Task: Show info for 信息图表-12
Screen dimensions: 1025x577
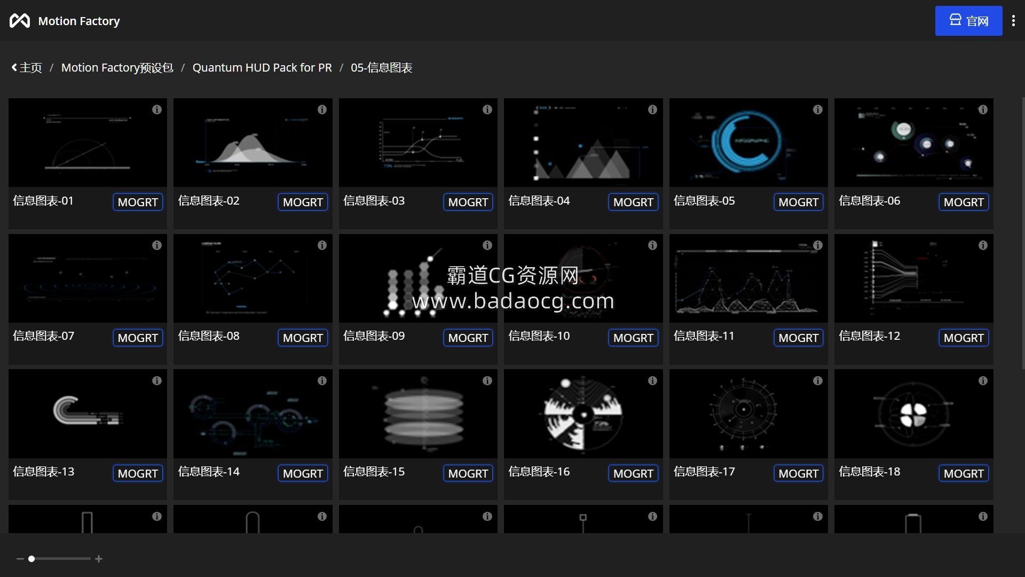Action: tap(983, 245)
